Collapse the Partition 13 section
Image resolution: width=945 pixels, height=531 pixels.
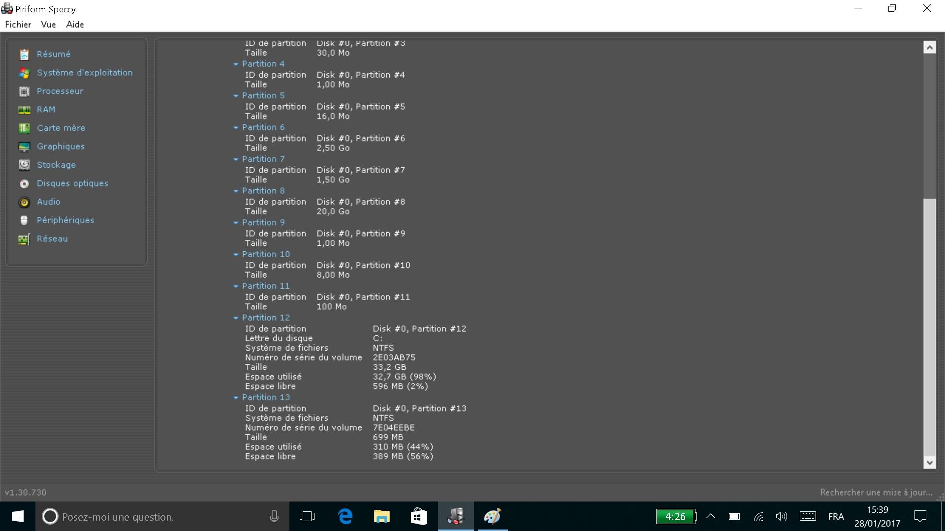[x=236, y=398]
